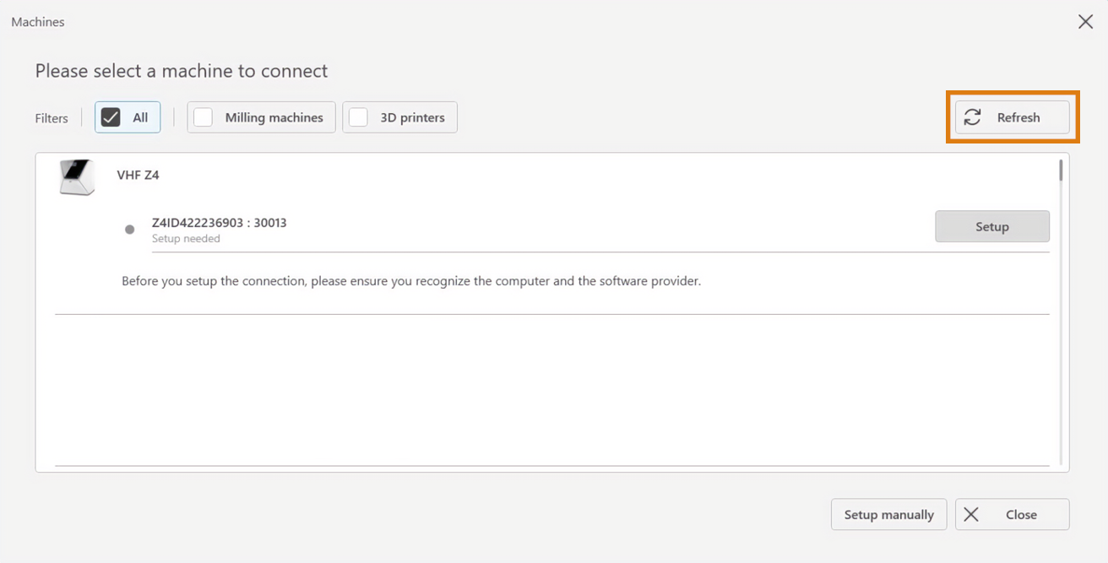The image size is (1108, 563).
Task: Click the connection warning message text
Action: [411, 281]
